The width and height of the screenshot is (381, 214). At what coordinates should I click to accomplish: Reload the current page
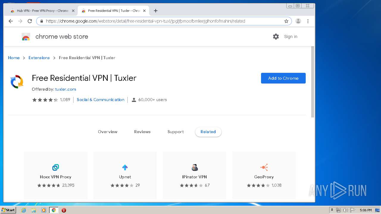coord(30,21)
